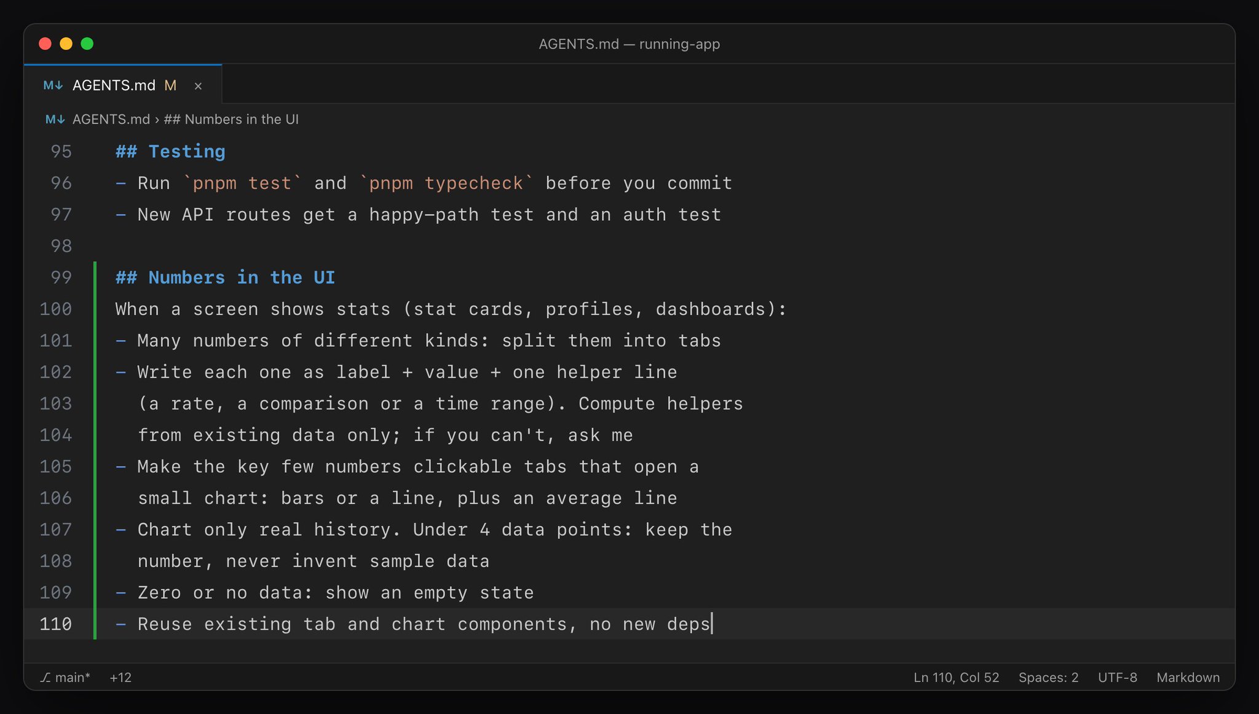Click the modified 'M' badge on tab
1259x714 pixels.
click(170, 85)
